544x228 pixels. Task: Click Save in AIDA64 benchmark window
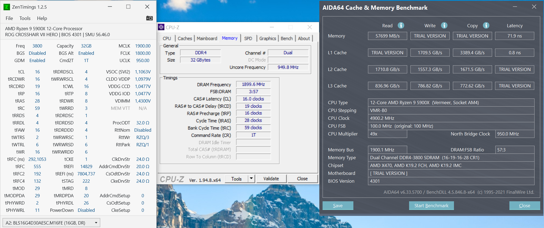(x=338, y=206)
